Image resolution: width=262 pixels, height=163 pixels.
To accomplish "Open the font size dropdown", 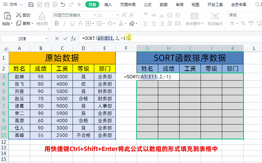I will coord(117,15).
